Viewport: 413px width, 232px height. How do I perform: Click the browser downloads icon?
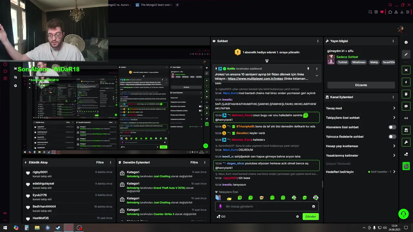pos(402,12)
